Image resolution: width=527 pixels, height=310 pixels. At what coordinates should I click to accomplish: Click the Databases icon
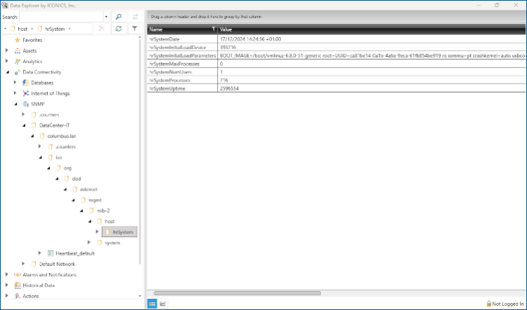pos(25,83)
